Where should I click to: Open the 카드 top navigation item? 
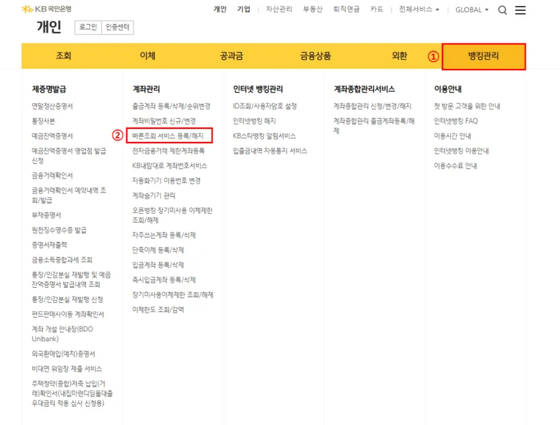click(377, 9)
